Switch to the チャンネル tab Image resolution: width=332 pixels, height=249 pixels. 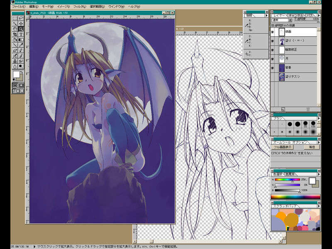[295, 15]
